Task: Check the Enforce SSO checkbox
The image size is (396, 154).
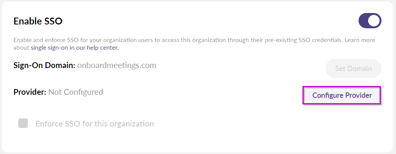Action: pyautogui.click(x=23, y=123)
